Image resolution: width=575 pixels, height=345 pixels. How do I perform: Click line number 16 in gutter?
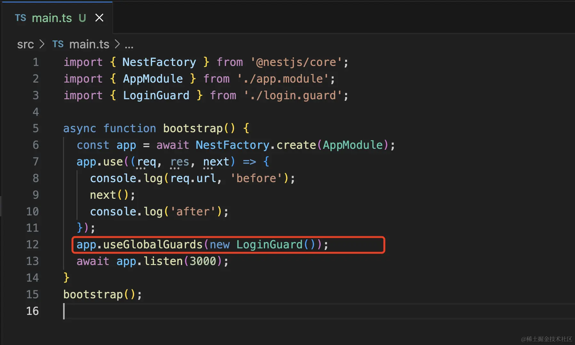(x=32, y=311)
